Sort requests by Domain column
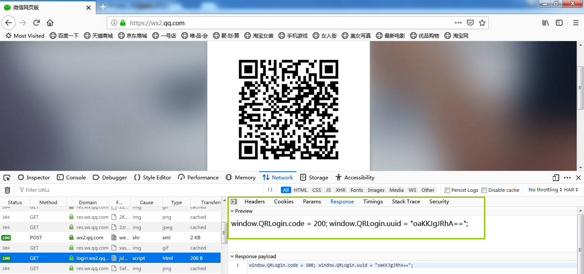Screen dimensions: 584x274 point(88,203)
